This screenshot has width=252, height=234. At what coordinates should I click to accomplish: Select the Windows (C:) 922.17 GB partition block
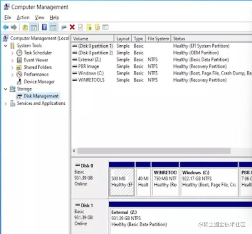(x=209, y=179)
